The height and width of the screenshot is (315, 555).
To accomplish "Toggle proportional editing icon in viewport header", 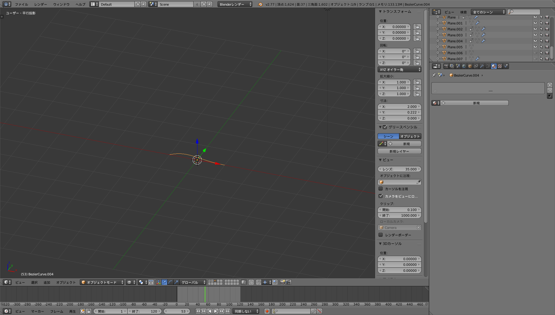I will 251,282.
